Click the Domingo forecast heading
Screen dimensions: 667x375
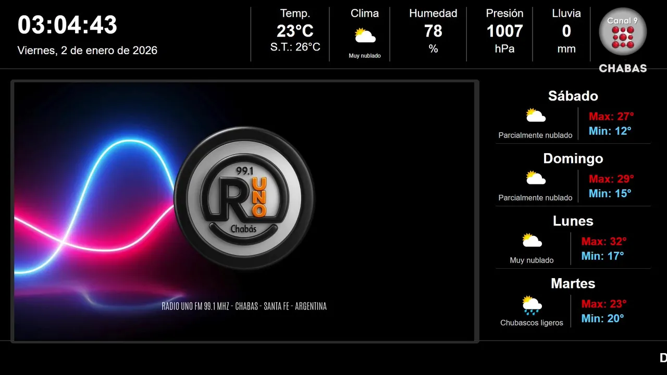[x=573, y=158]
